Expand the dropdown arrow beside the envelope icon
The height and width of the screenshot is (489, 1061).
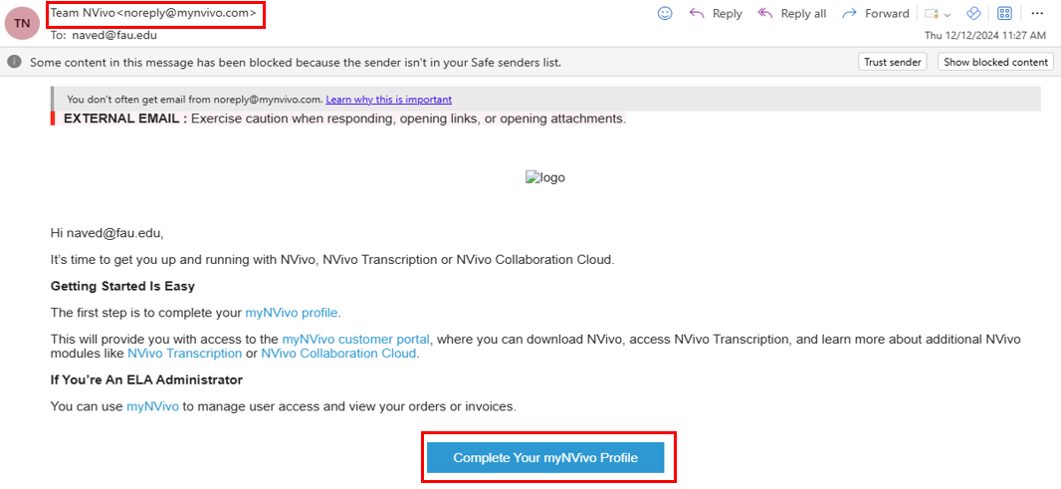click(x=948, y=14)
